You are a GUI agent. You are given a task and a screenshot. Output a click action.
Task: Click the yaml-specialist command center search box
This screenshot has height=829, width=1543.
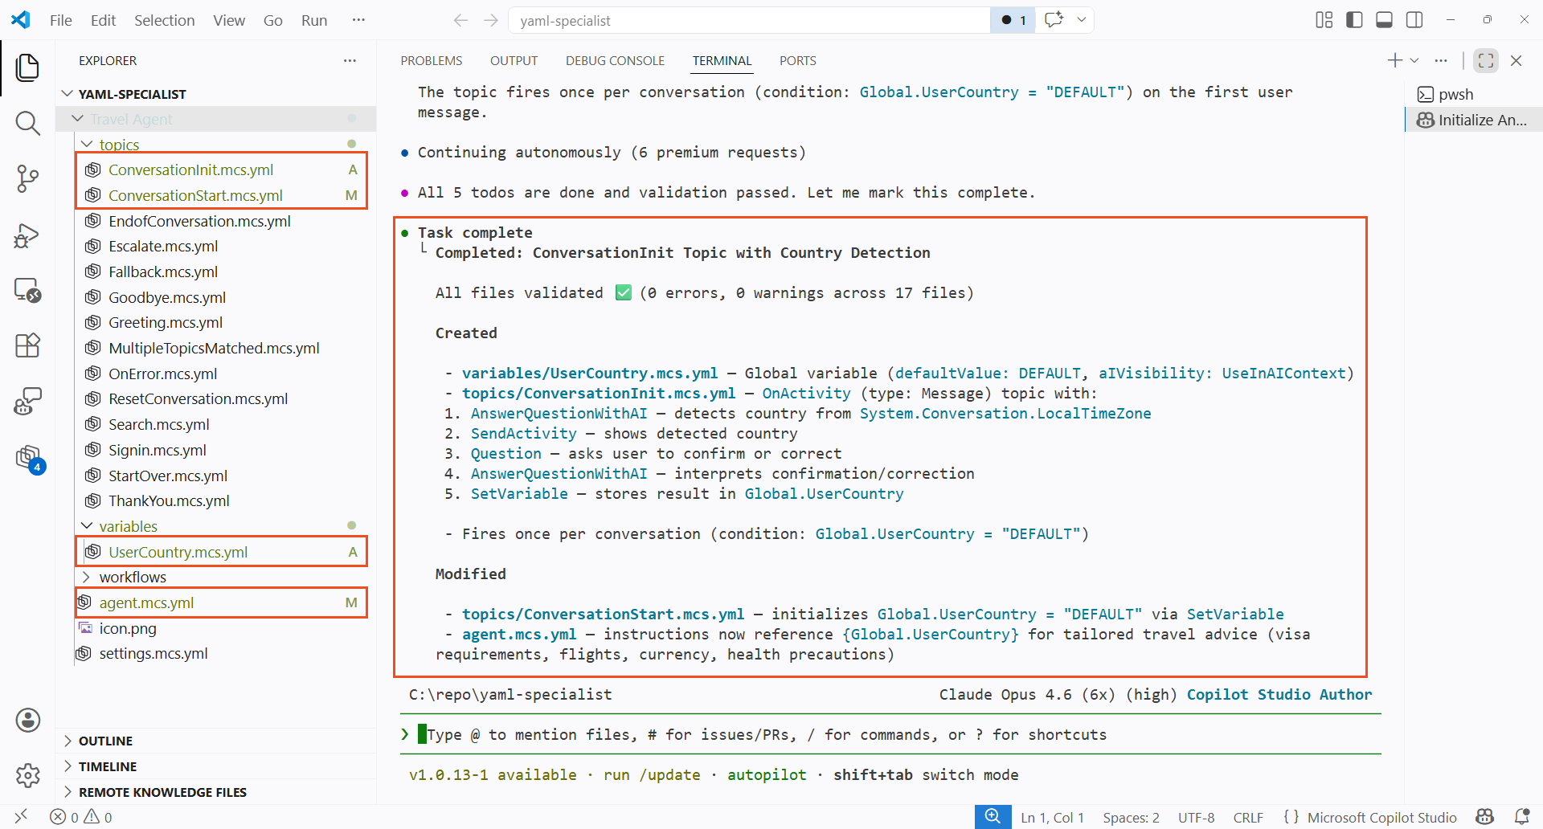[747, 20]
